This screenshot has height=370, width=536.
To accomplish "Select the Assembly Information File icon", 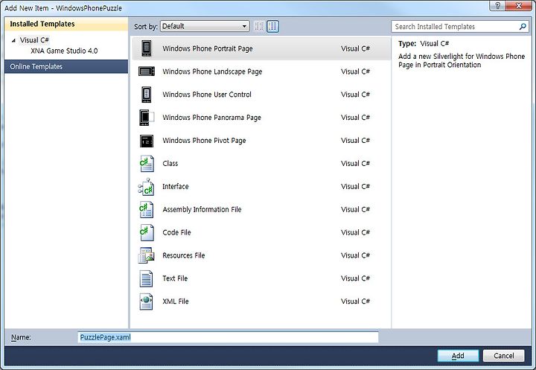I will 147,209.
